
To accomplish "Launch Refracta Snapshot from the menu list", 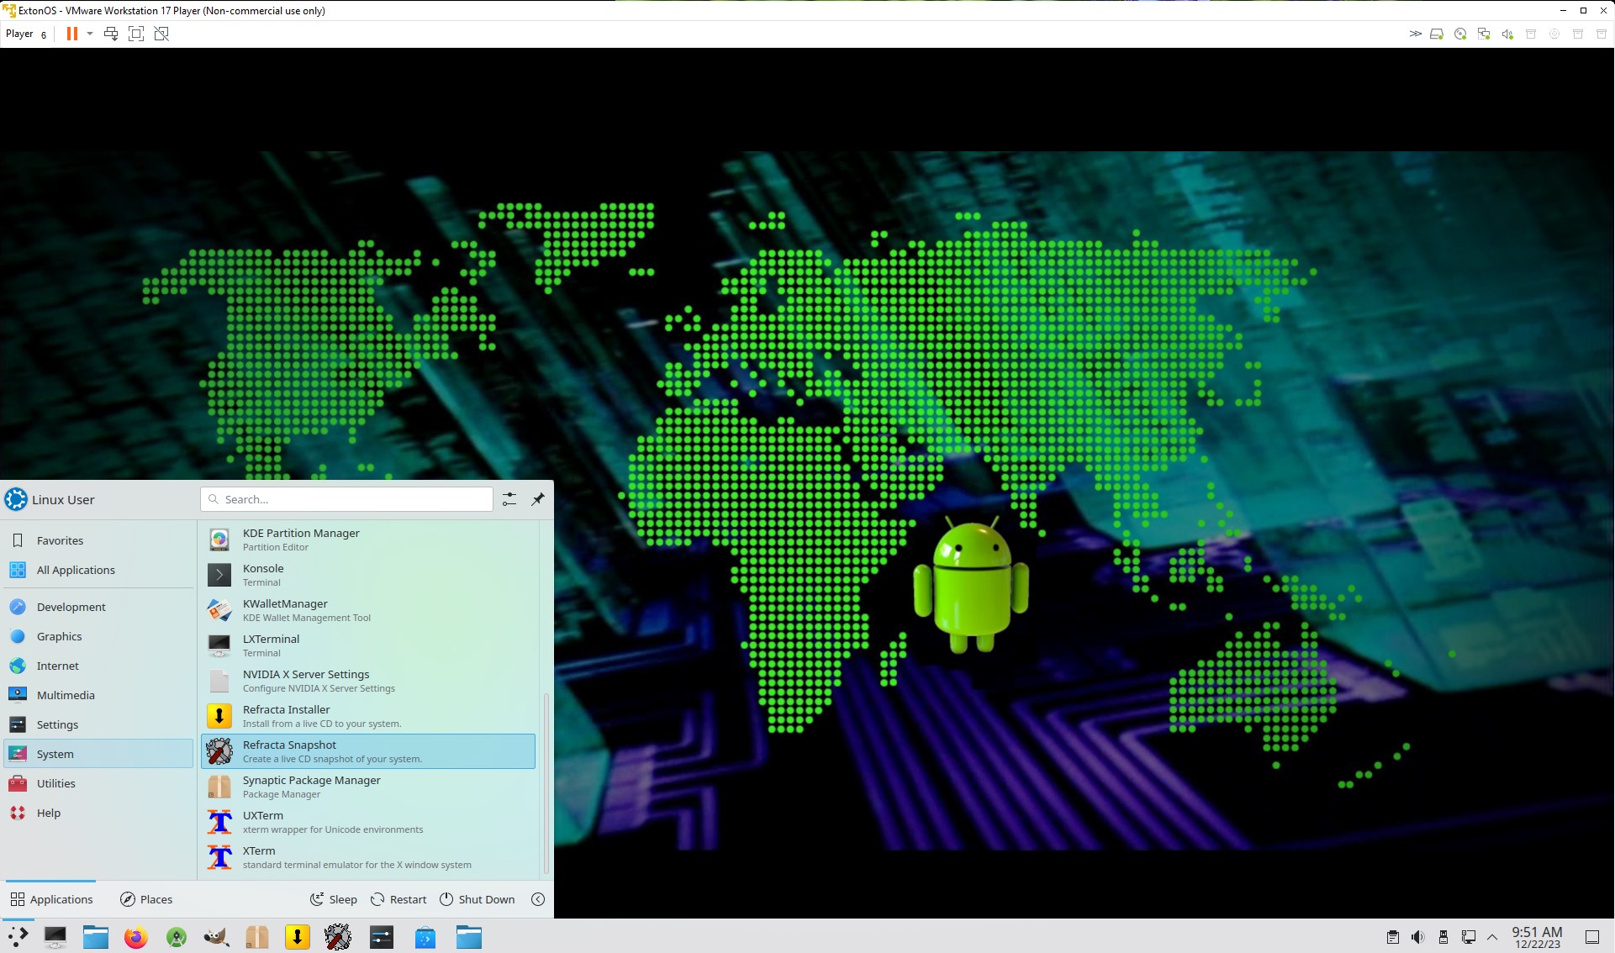I will click(368, 751).
